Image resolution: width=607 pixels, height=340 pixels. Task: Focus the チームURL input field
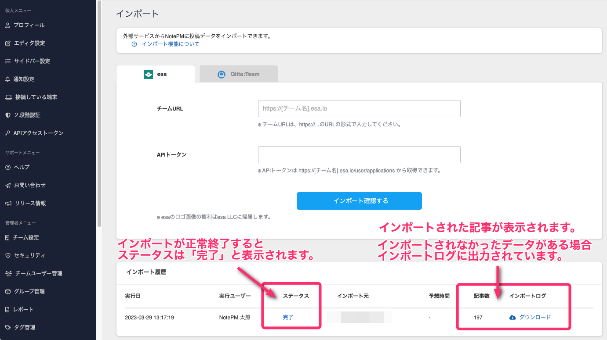359,108
